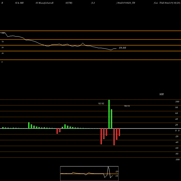The image size is (181, 181).
Task: Click the SI & MR header label
Action: [19, 3]
